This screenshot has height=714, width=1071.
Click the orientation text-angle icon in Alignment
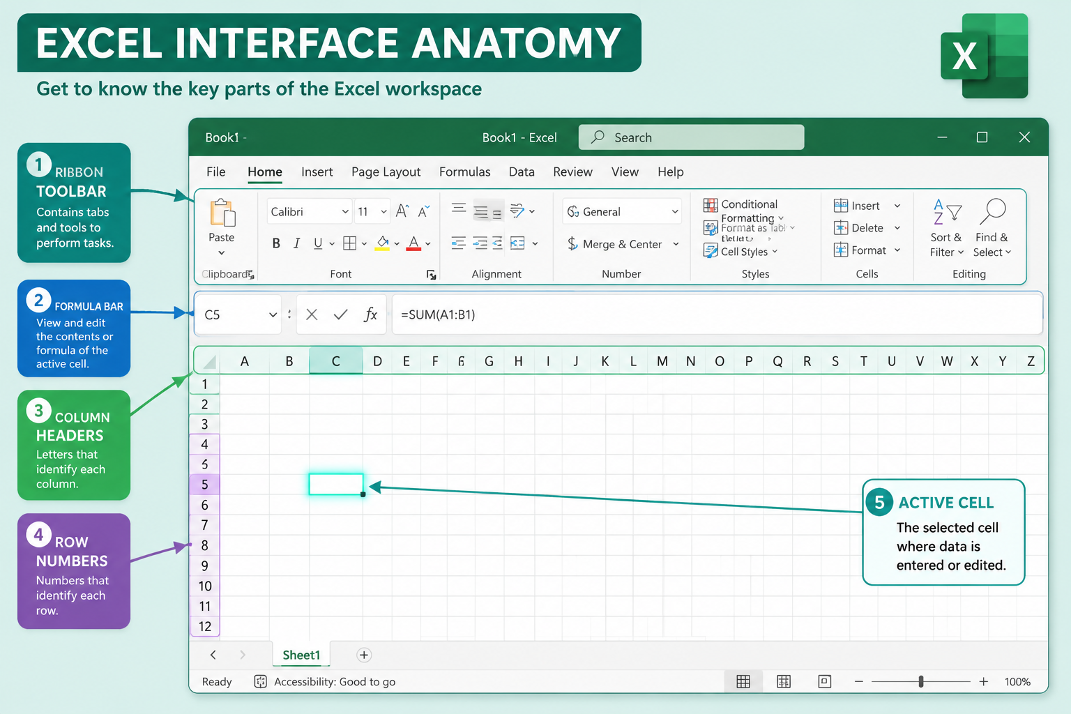click(517, 210)
